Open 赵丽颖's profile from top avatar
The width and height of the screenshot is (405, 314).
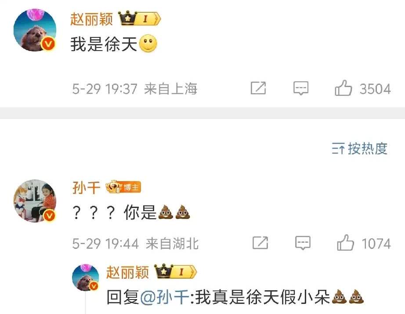[35, 30]
